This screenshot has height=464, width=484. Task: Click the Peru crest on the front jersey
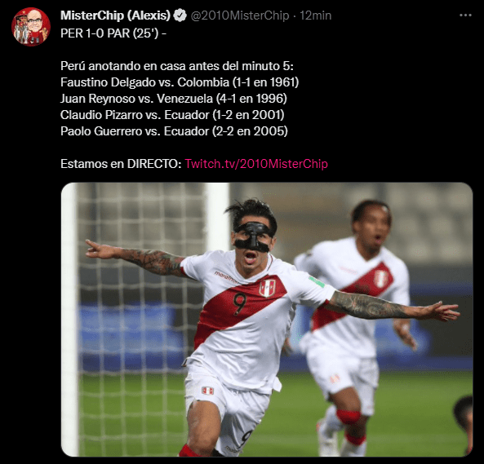(268, 288)
